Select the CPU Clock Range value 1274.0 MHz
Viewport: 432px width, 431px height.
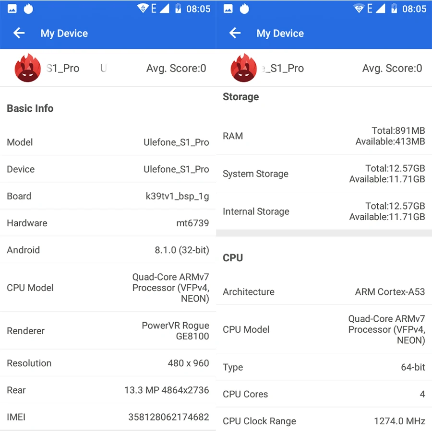point(399,421)
